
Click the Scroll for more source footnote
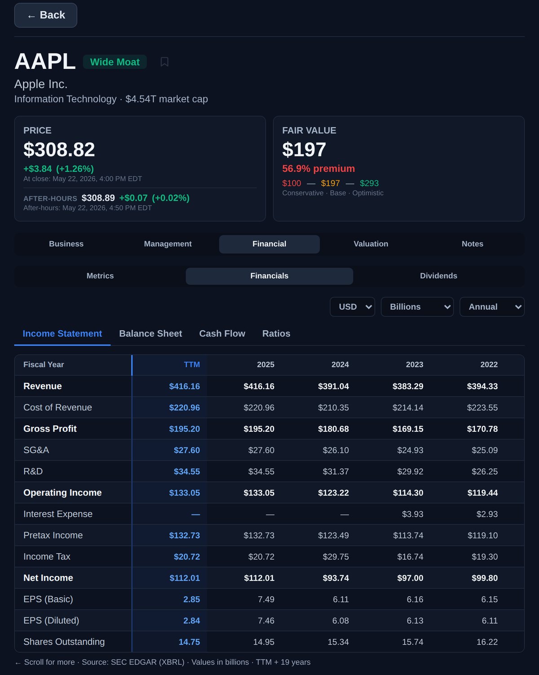162,662
